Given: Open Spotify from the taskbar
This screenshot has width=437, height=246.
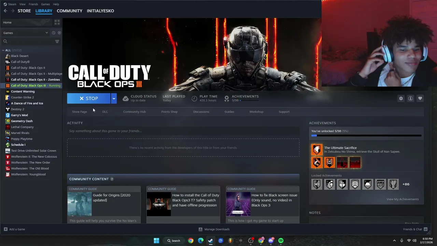Looking at the screenshot, I should (281, 241).
